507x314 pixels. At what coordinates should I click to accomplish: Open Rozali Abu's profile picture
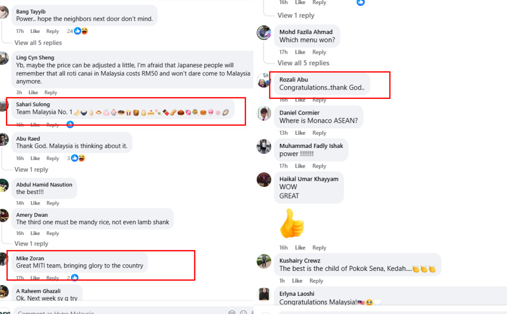pyautogui.click(x=264, y=80)
